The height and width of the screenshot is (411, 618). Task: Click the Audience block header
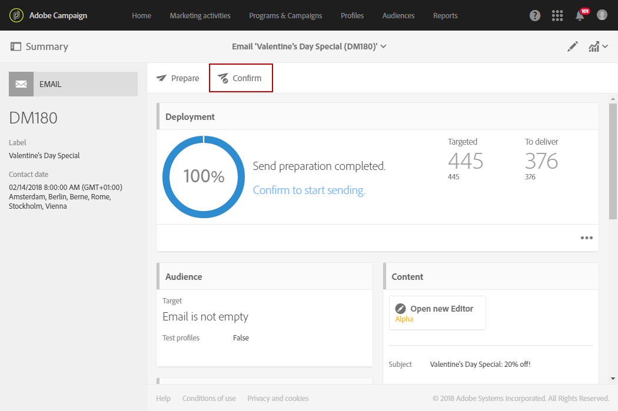click(264, 276)
